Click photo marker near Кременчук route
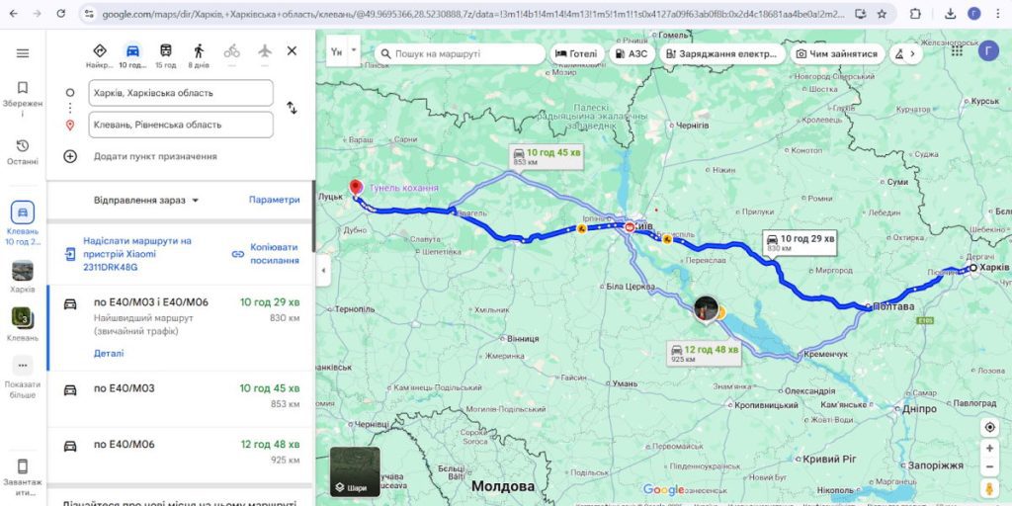 [707, 309]
